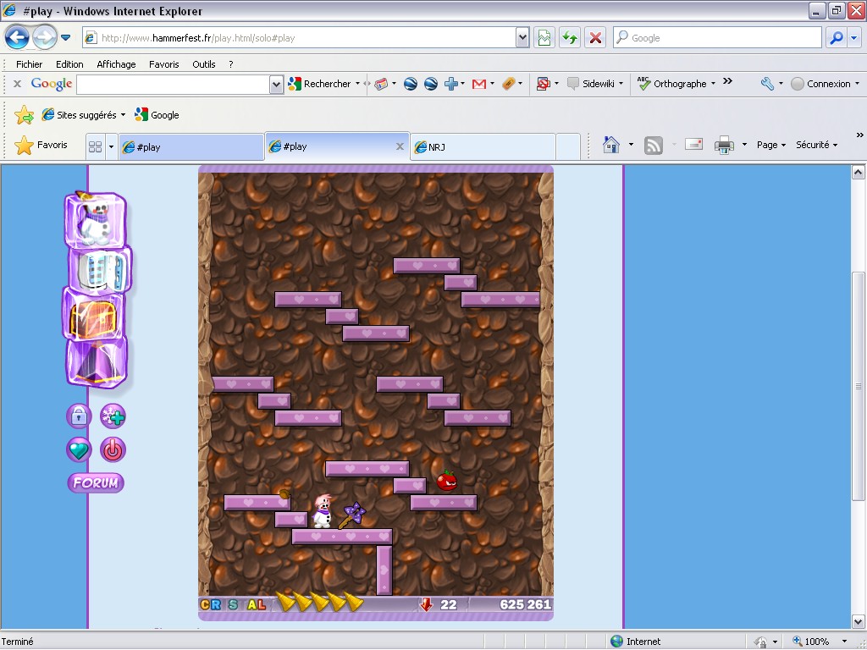This screenshot has width=867, height=650.
Task: Click the Internet zone status indicator
Action: point(636,642)
